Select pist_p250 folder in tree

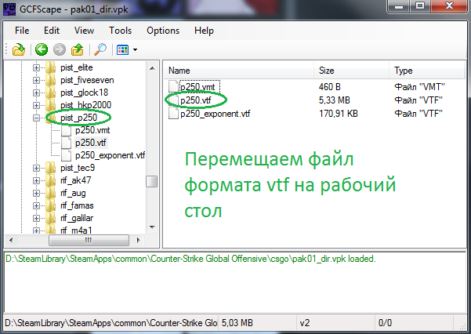click(x=78, y=118)
